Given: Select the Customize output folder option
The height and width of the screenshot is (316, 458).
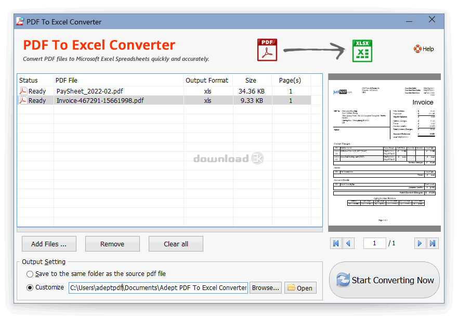Looking at the screenshot, I should 30,287.
